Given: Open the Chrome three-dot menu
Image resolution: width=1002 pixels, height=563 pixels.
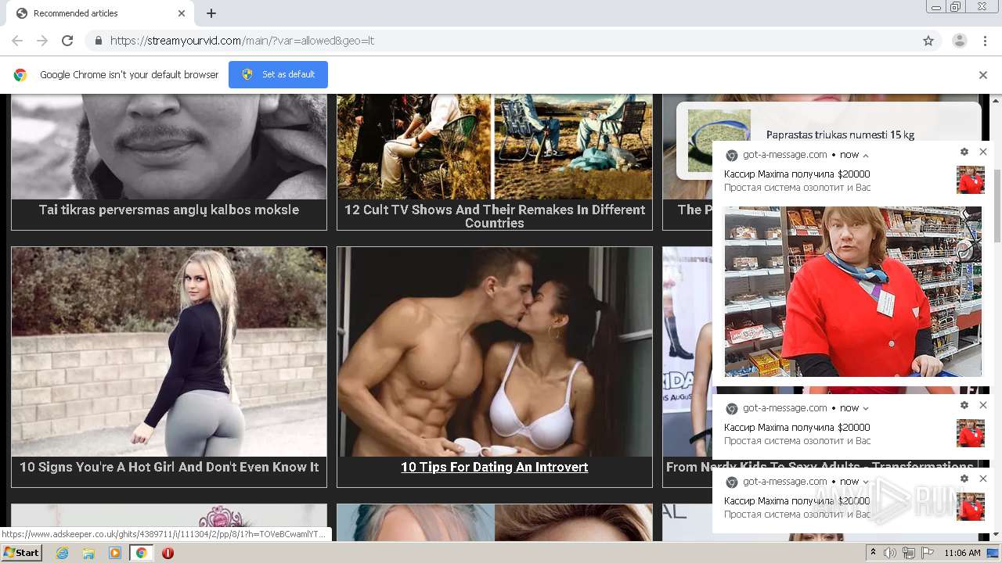Looking at the screenshot, I should pos(985,41).
